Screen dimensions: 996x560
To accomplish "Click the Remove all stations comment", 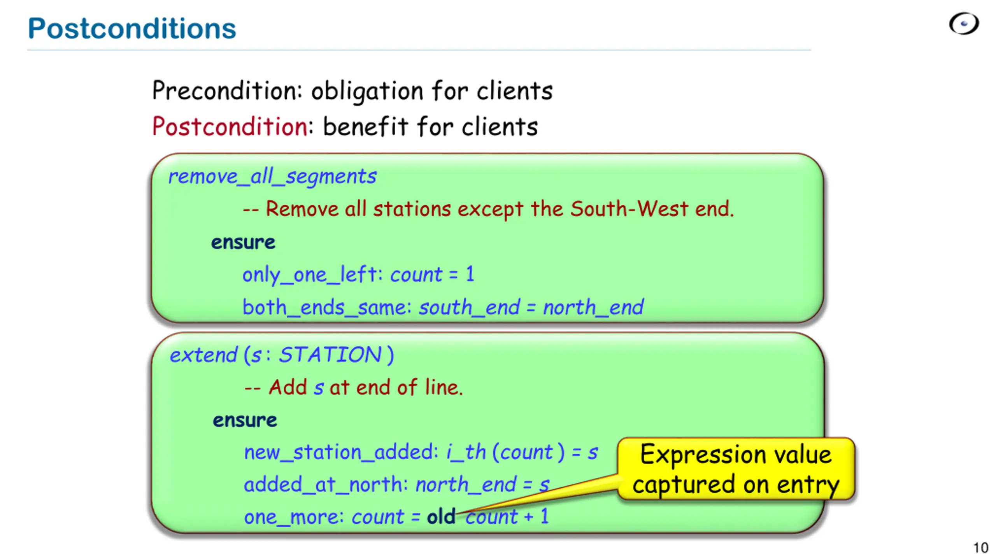I will tap(488, 209).
